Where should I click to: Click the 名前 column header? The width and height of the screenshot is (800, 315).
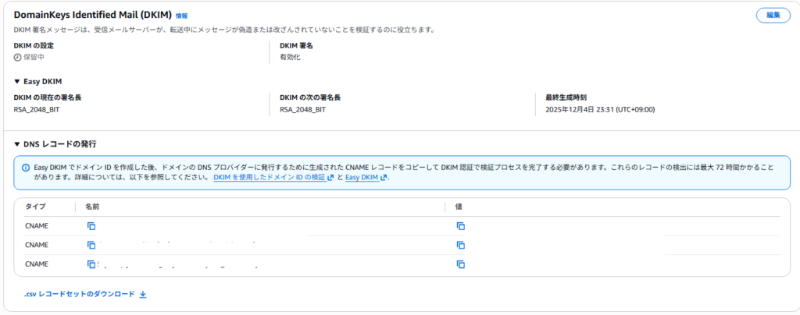coord(92,207)
